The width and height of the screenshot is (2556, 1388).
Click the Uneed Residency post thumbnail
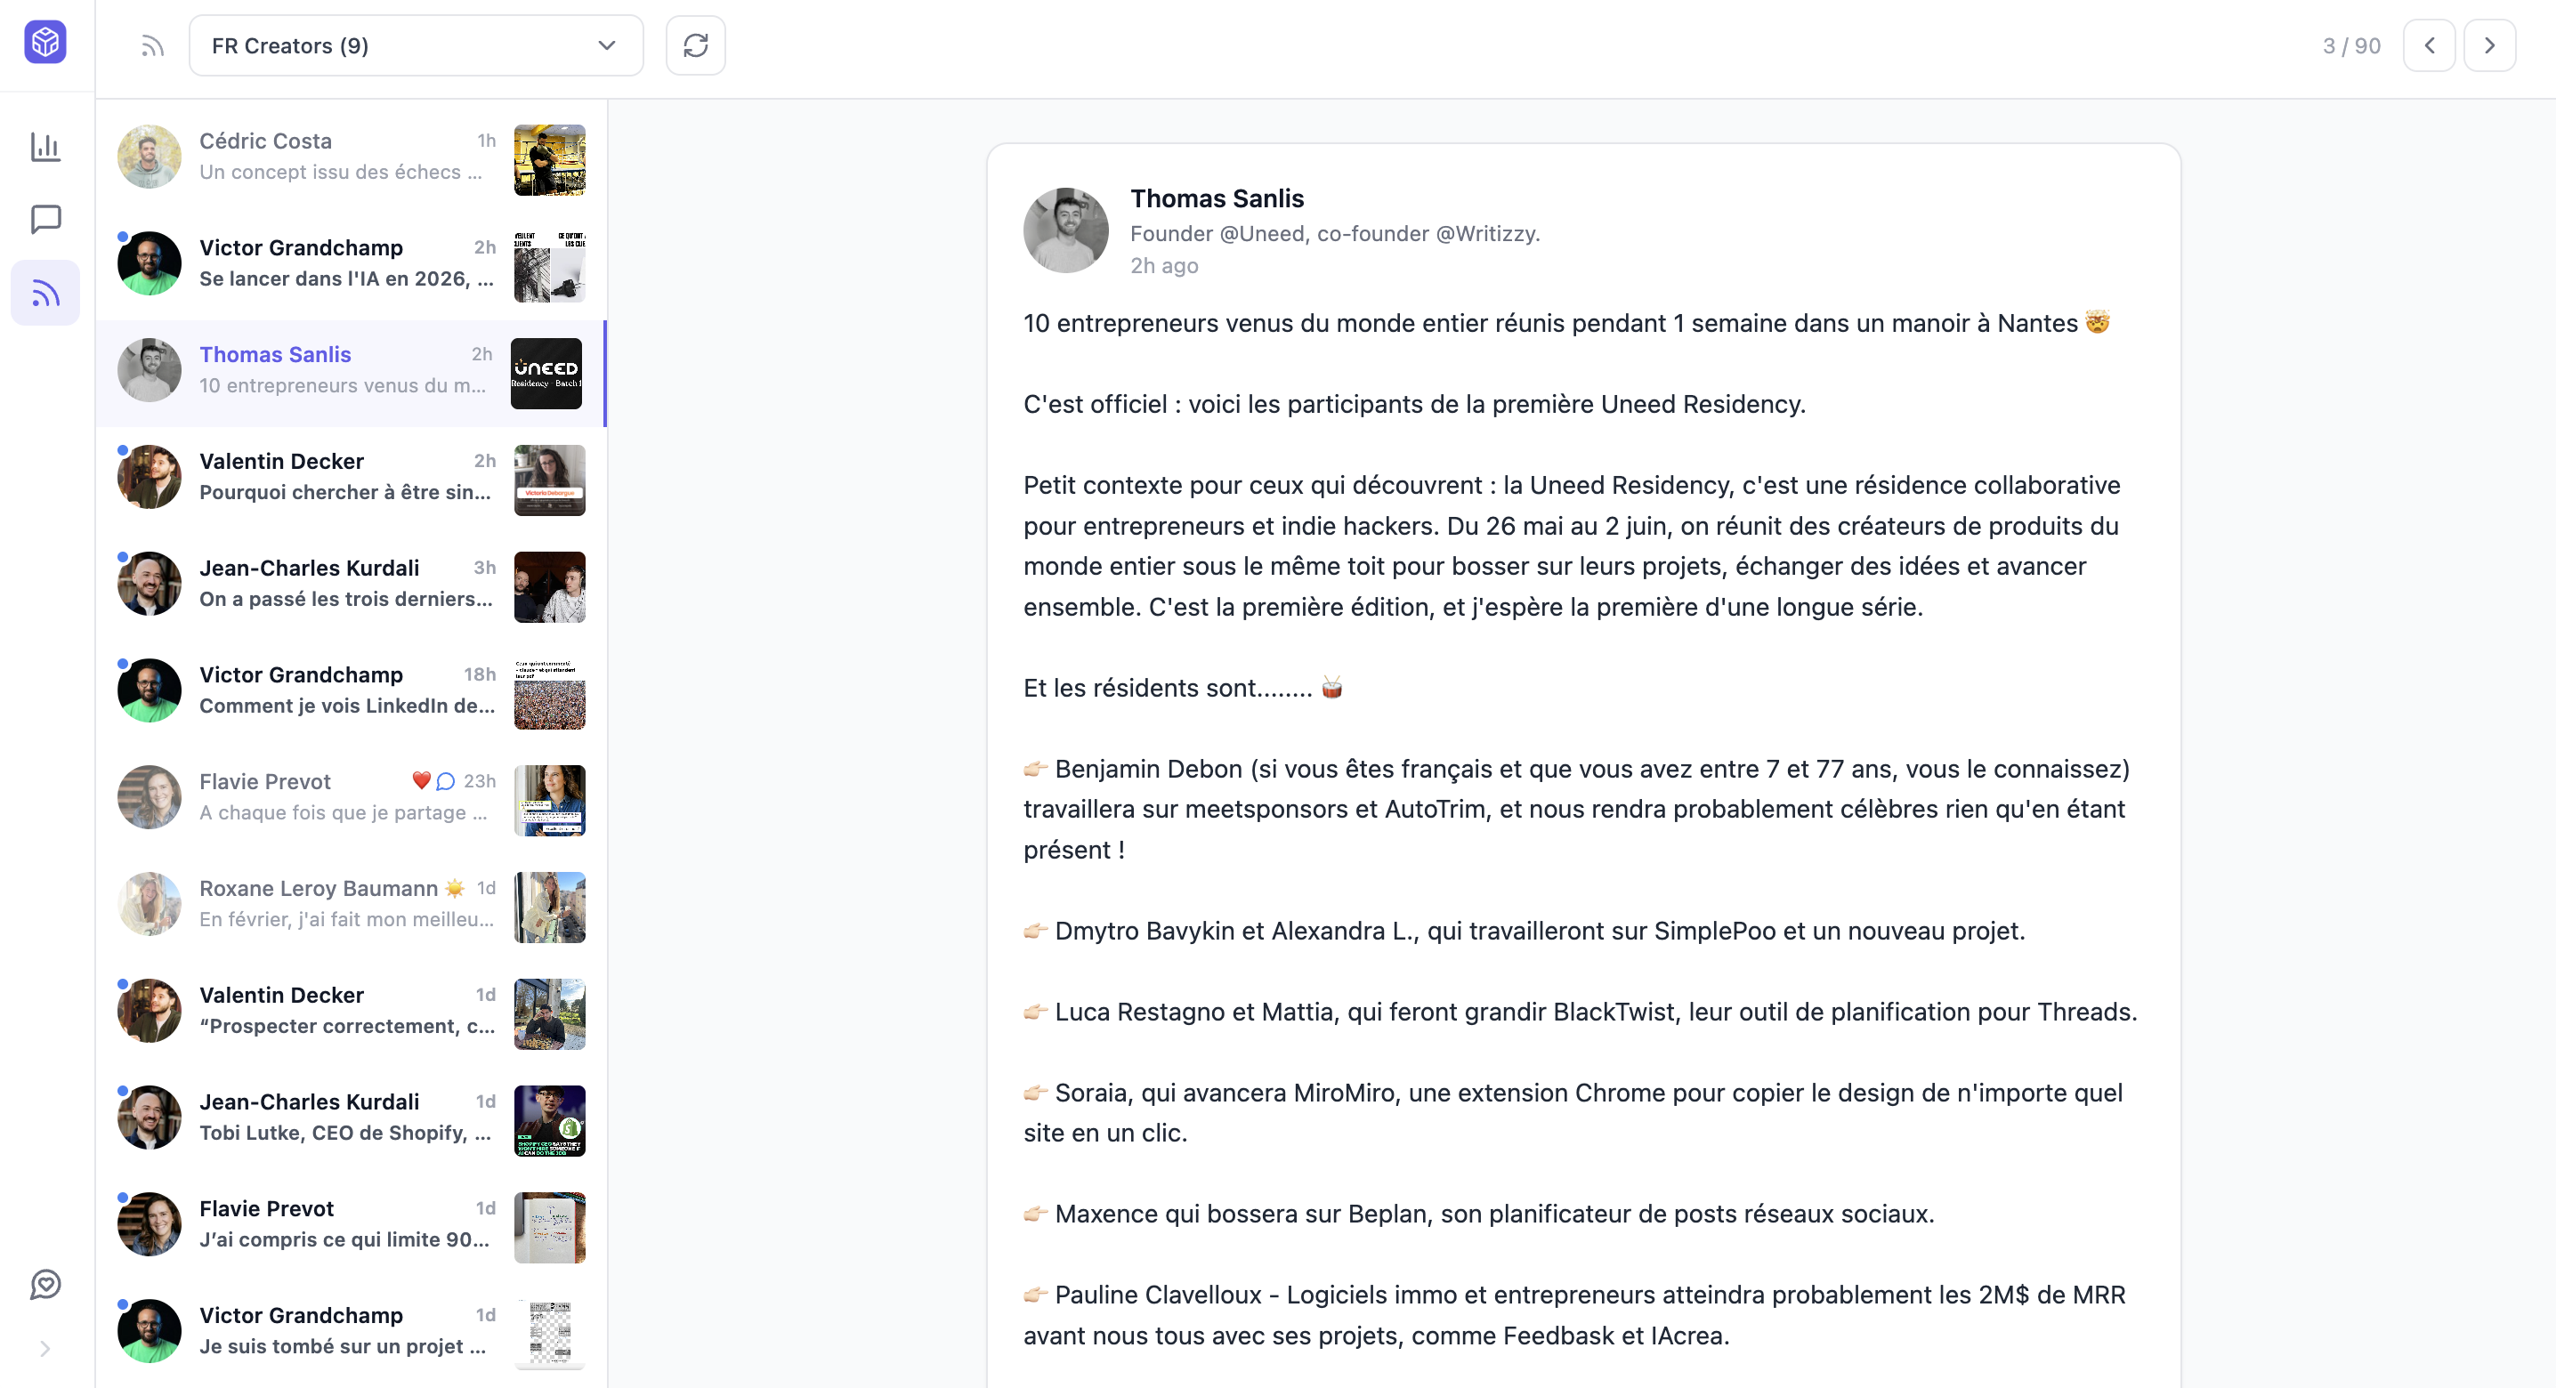(x=546, y=374)
